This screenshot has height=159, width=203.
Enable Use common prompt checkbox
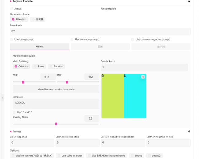(x=72, y=39)
